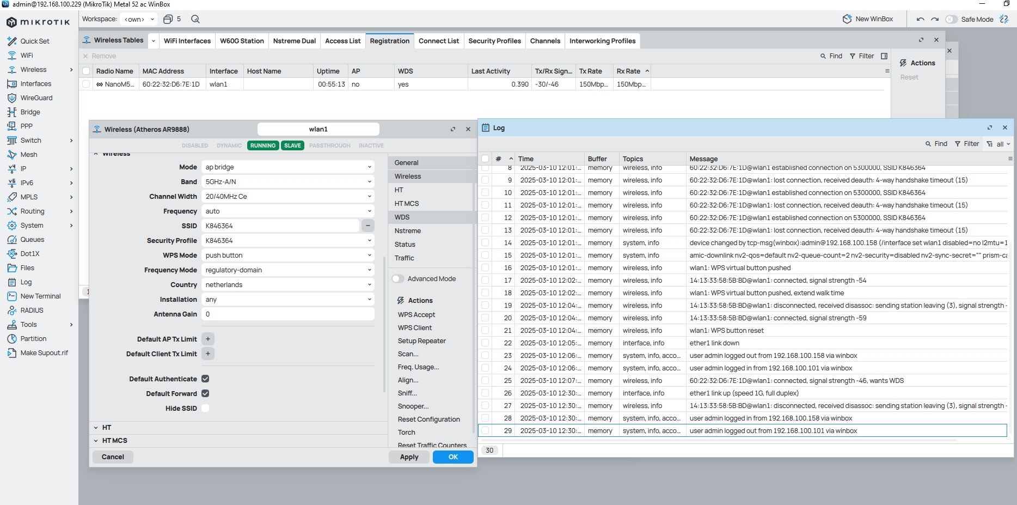This screenshot has width=1017, height=505.
Task: Click the Antenna Gain input field
Action: pos(287,314)
